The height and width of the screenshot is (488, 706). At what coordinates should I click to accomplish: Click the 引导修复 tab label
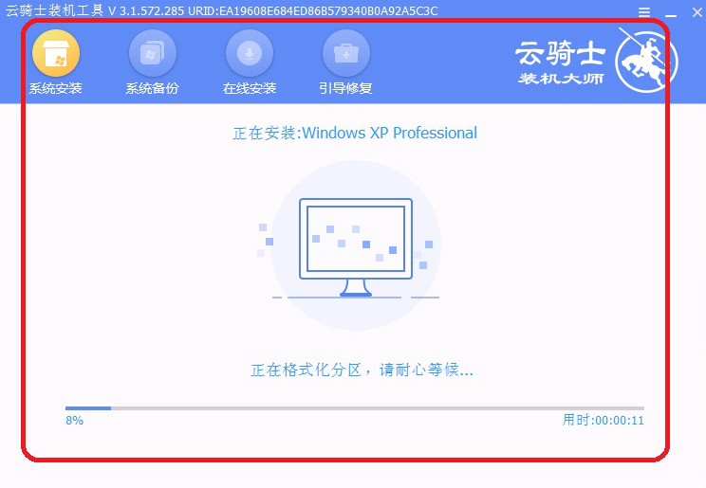pos(345,88)
